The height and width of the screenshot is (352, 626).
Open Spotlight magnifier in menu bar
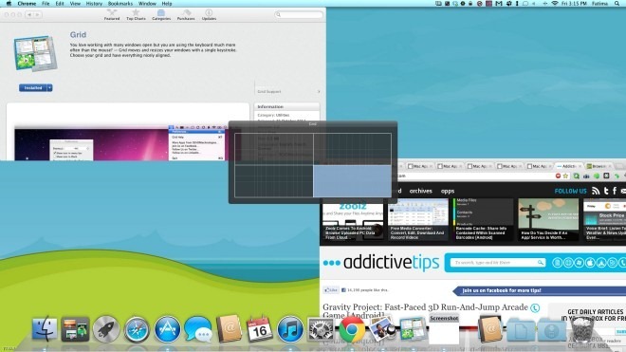pyautogui.click(x=617, y=4)
